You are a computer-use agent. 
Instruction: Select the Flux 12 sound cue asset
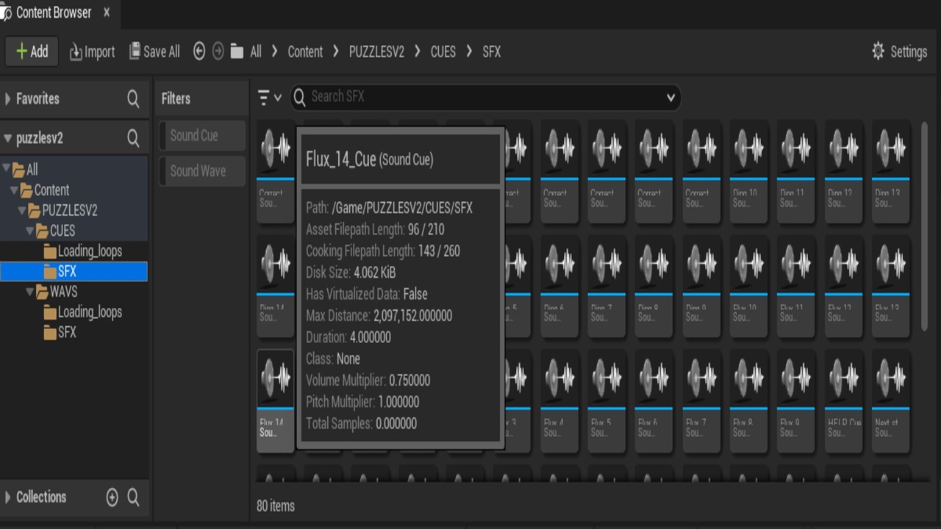[843, 287]
